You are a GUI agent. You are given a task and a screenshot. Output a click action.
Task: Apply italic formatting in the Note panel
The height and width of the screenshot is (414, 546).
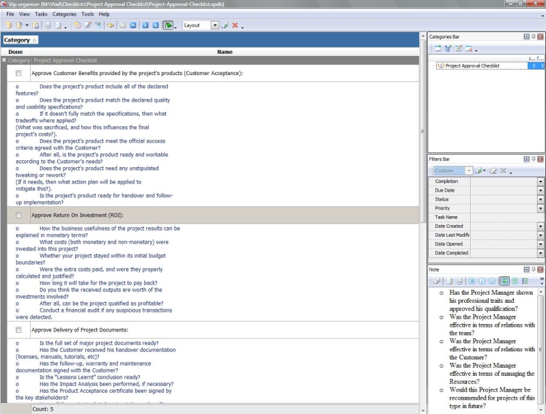[482, 281]
